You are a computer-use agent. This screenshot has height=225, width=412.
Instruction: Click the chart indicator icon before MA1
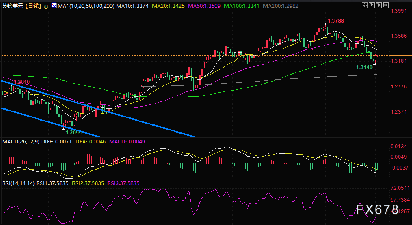click(53, 7)
